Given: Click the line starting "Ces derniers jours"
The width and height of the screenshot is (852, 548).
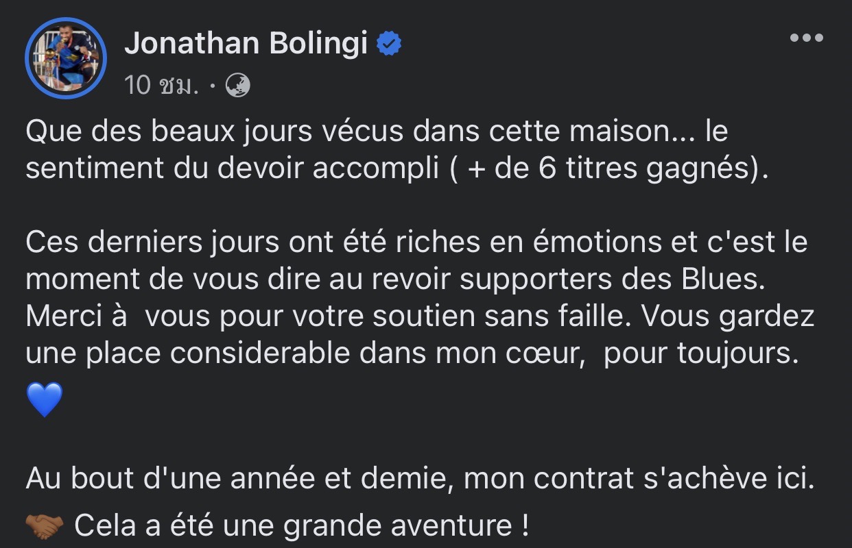Looking at the screenshot, I should (416, 243).
